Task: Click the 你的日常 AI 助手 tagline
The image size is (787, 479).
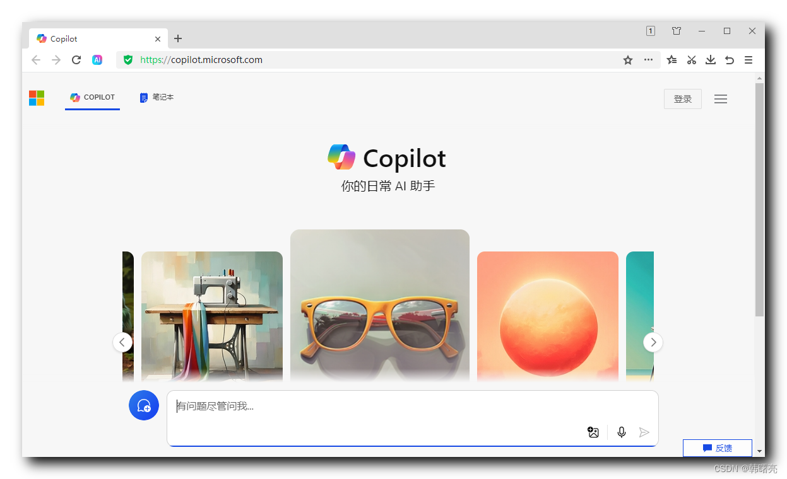Action: click(388, 186)
